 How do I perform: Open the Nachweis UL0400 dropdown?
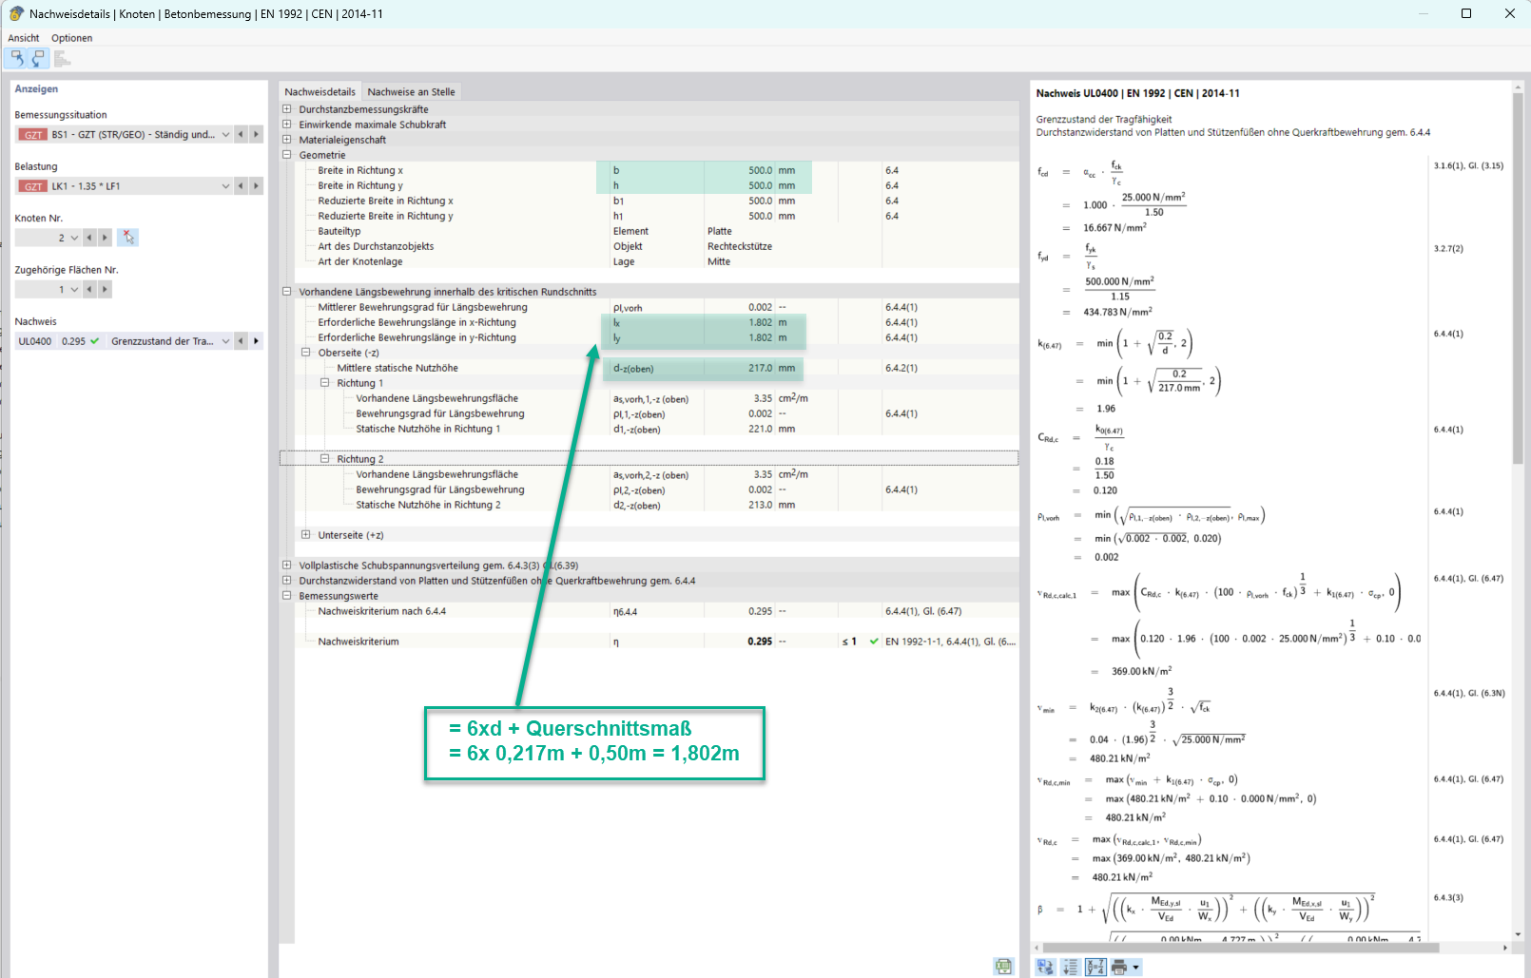[225, 341]
